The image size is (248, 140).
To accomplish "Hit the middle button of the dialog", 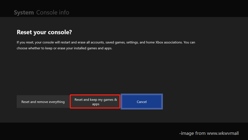I will tap(96, 102).
